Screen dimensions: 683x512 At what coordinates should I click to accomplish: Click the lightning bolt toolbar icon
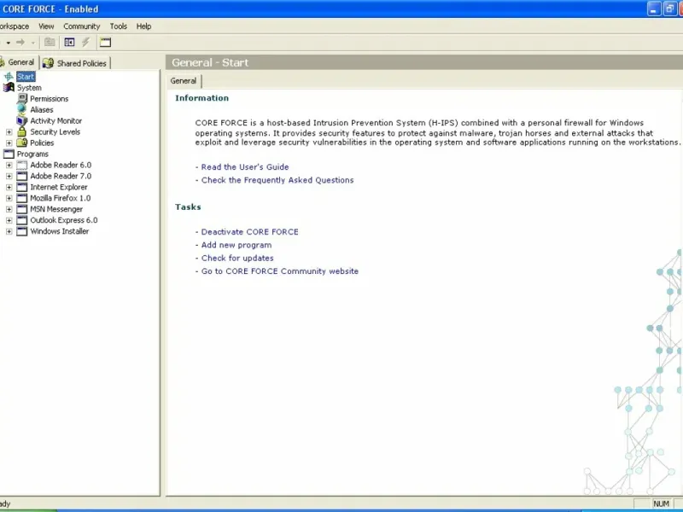[86, 42]
